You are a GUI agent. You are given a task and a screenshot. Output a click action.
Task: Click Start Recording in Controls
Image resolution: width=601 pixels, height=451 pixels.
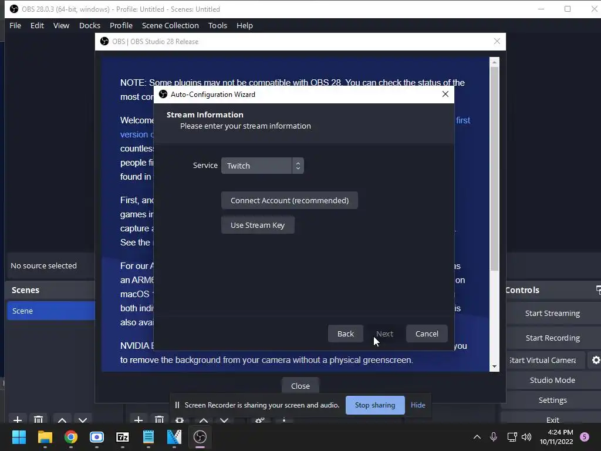pos(552,338)
